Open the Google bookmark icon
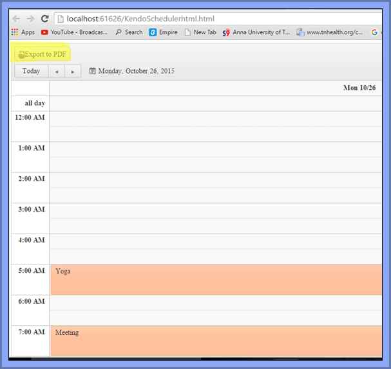Image resolution: width=391 pixels, height=369 pixels. tap(374, 32)
